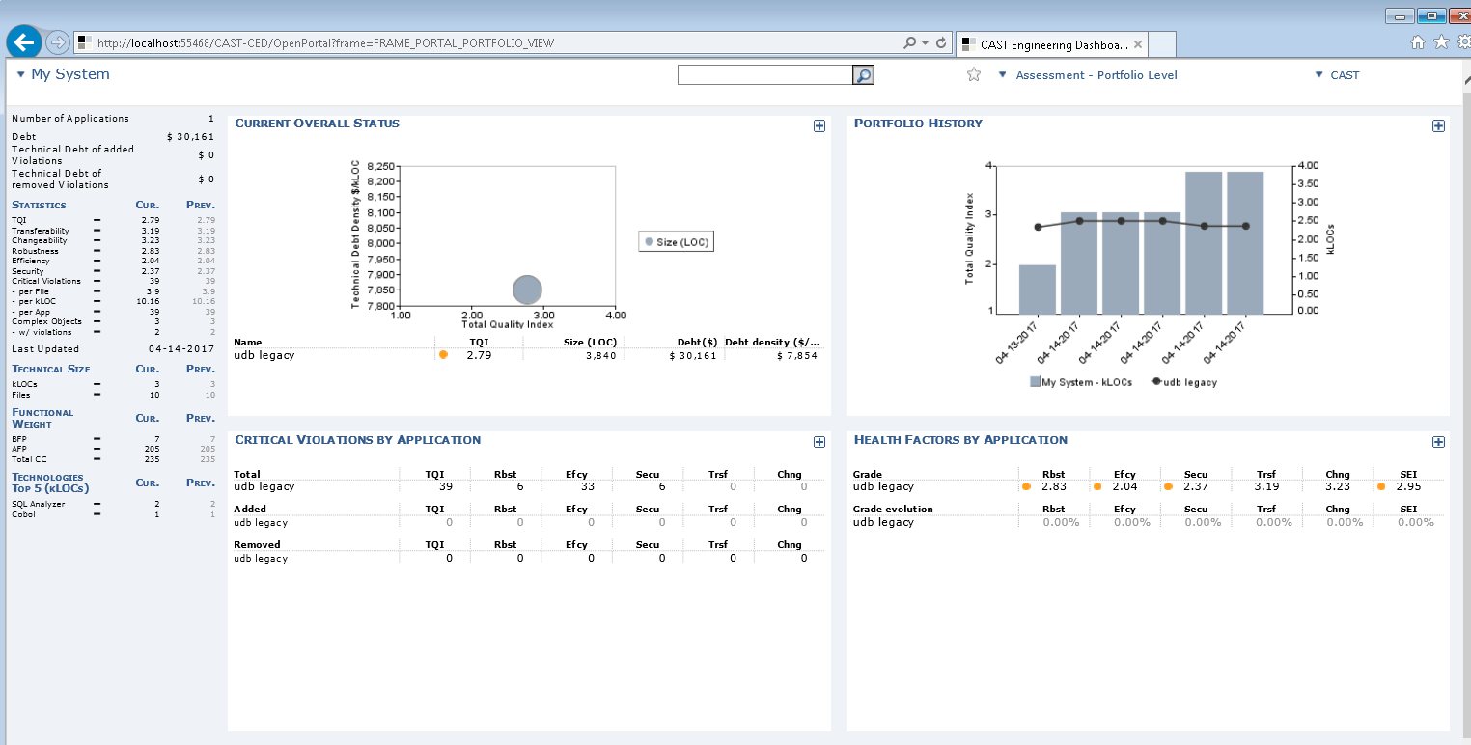Maximize the Health Factors by Application panel
The height and width of the screenshot is (745, 1471).
[1438, 442]
